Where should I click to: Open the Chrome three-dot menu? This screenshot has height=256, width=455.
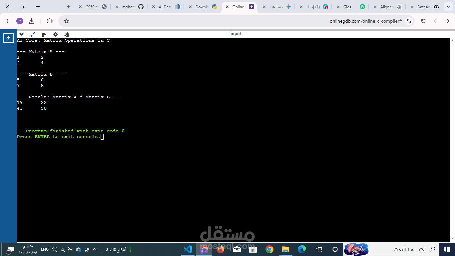pyautogui.click(x=8, y=21)
